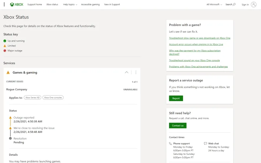Screen dimensions: 261x163
Task: Select the Xbox One consoles tag
Action: click(x=53, y=97)
